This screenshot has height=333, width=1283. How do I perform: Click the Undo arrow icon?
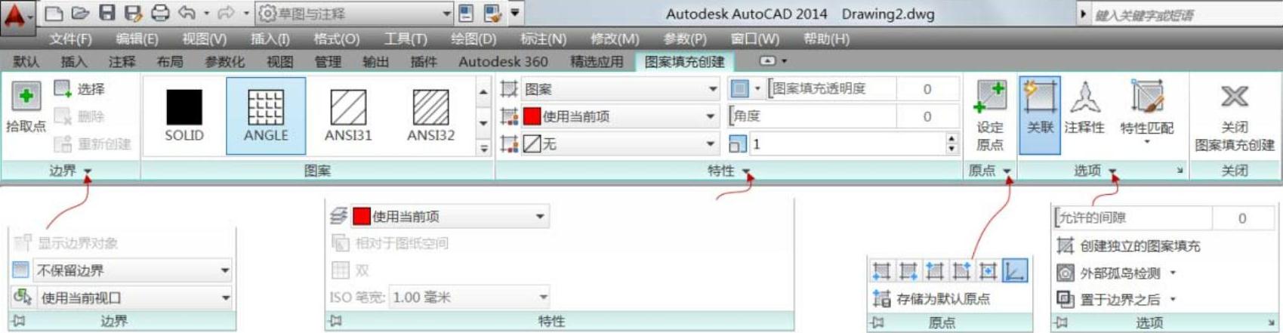[187, 14]
